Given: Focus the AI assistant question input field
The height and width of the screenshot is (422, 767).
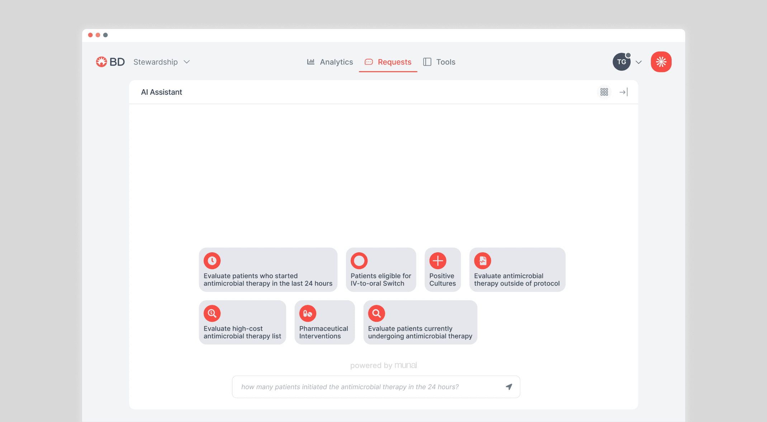Looking at the screenshot, I should pos(366,387).
